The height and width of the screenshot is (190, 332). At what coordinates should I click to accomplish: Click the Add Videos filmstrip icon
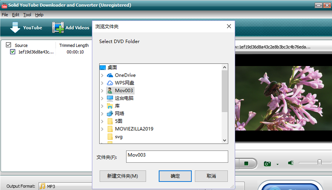click(x=58, y=28)
